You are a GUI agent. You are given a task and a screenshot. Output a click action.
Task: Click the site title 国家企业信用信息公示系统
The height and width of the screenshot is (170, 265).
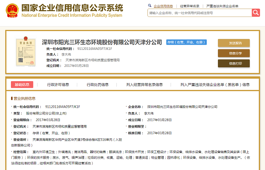72,8
